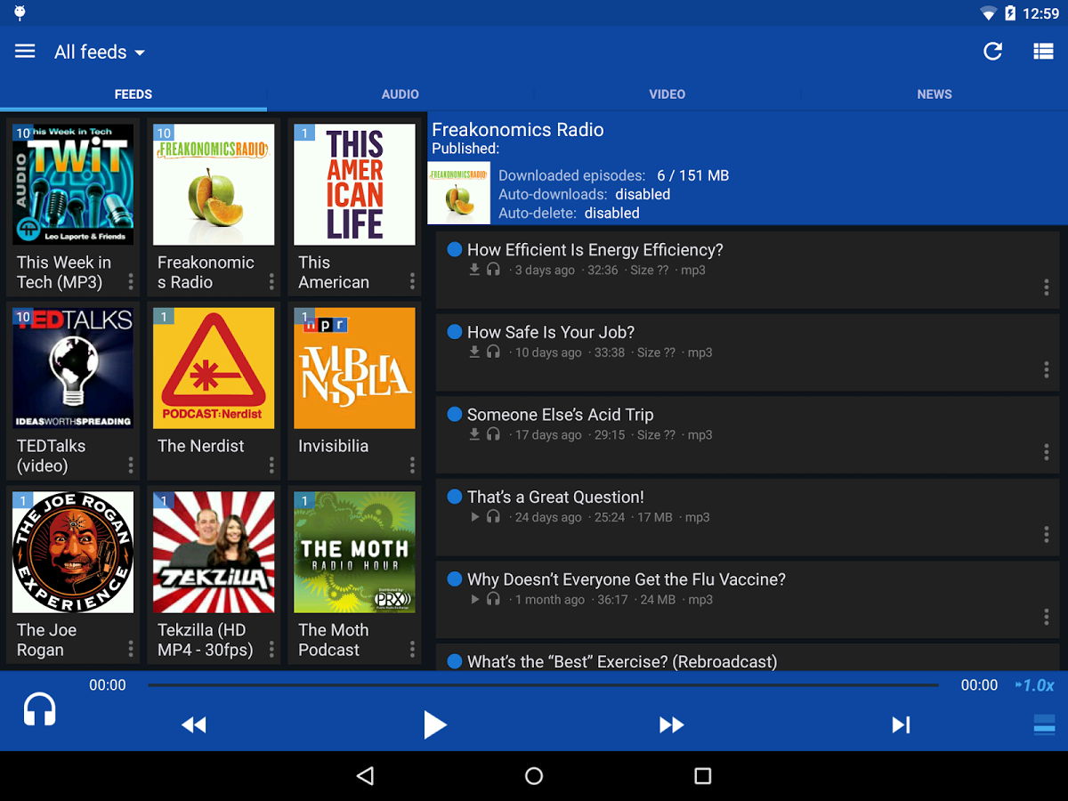This screenshot has width=1068, height=801.
Task: Download Someone Else's Acid Trip episode
Action: click(474, 433)
